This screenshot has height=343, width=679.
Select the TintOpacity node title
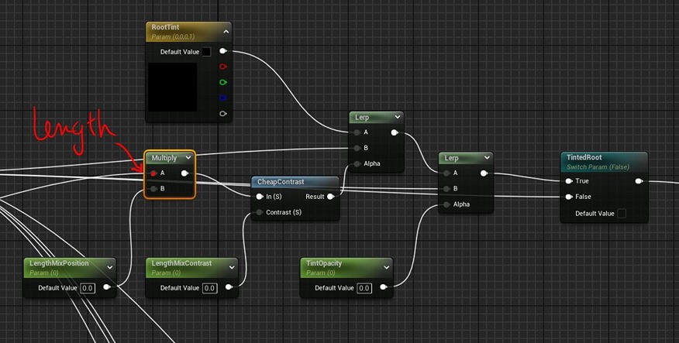[324, 263]
